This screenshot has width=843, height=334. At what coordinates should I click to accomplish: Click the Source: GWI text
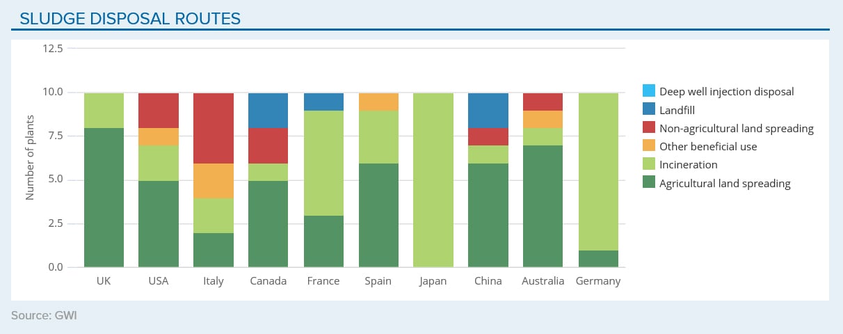point(44,316)
